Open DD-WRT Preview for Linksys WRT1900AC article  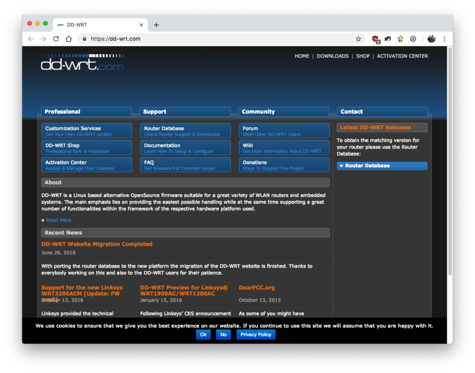point(184,290)
